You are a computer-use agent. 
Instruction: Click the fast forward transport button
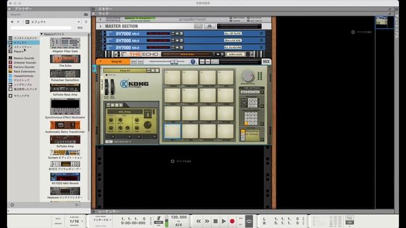(207, 221)
